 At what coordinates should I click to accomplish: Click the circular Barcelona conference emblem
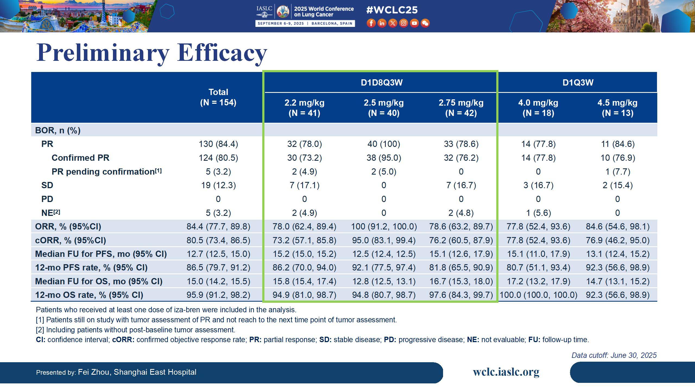(283, 12)
